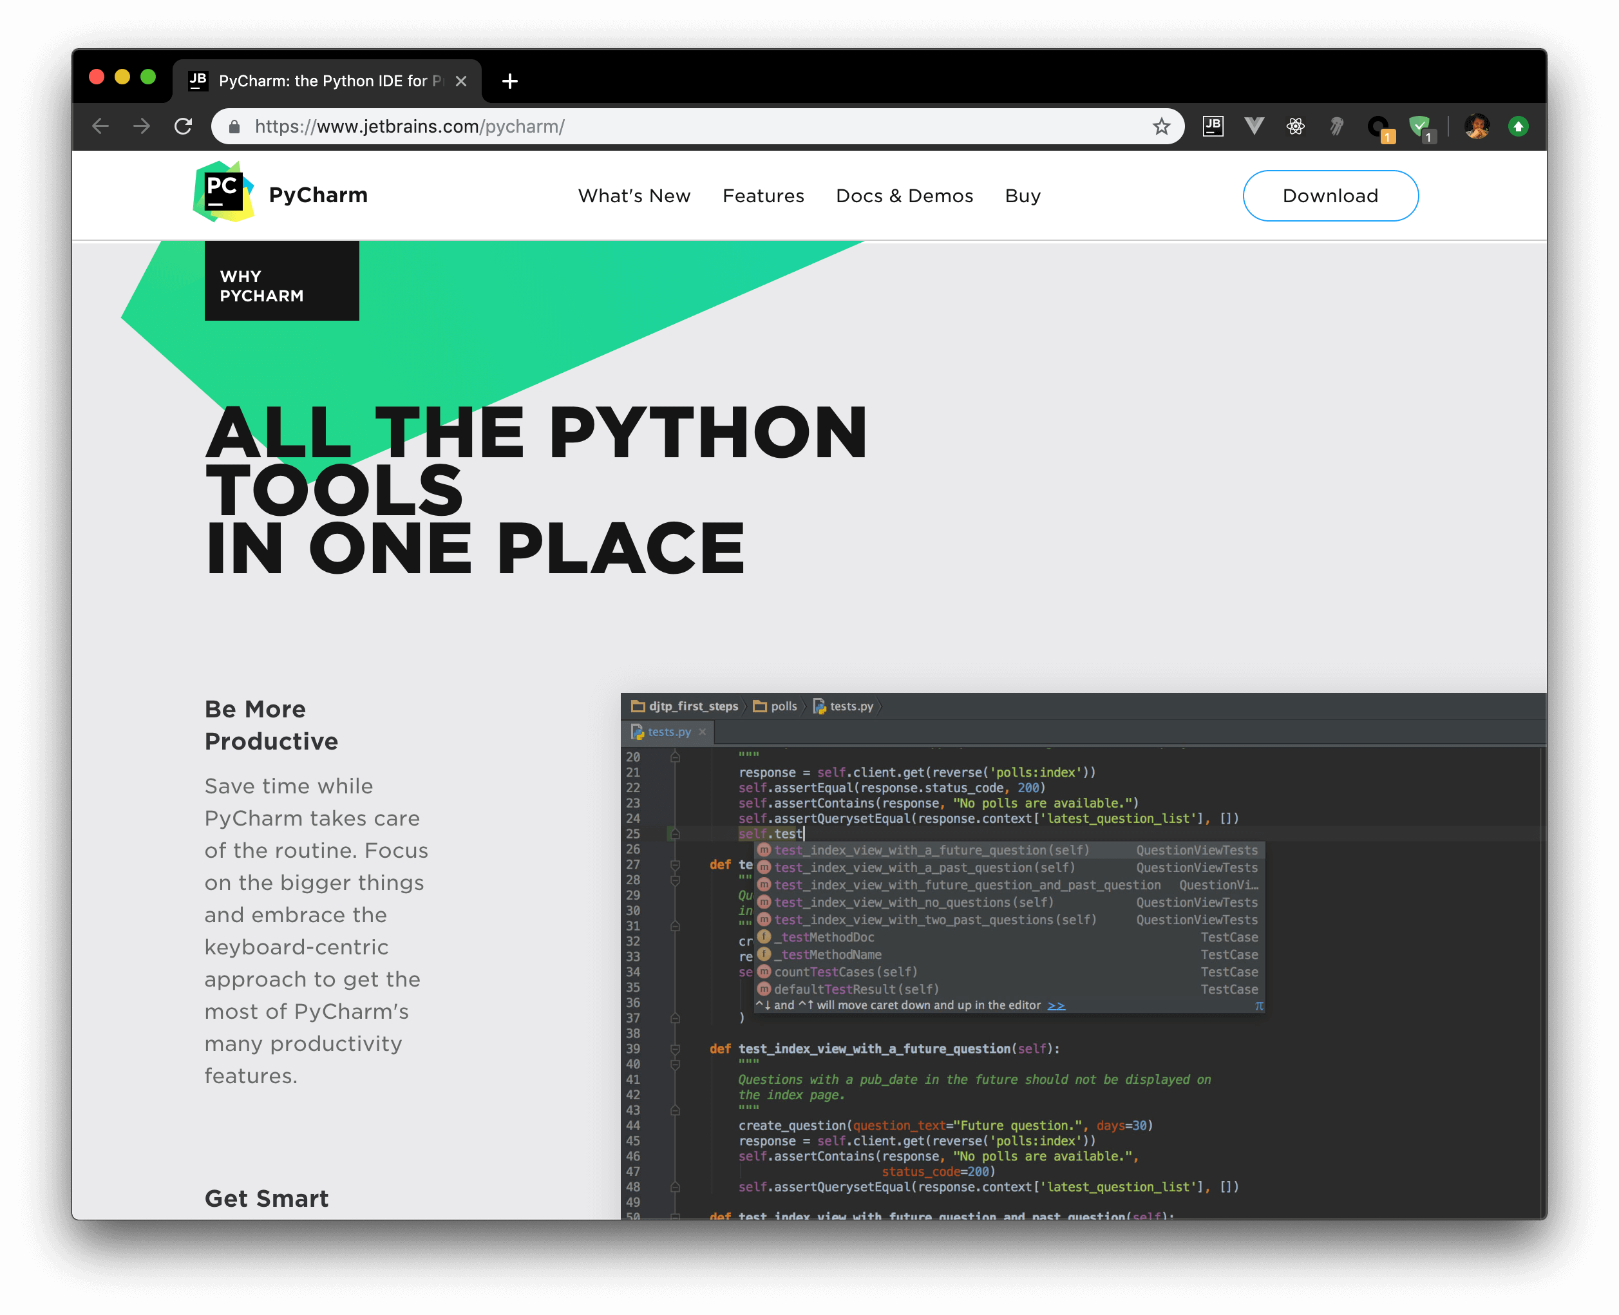The width and height of the screenshot is (1619, 1315).
Task: Click the green update arrow icon
Action: pos(1519,126)
